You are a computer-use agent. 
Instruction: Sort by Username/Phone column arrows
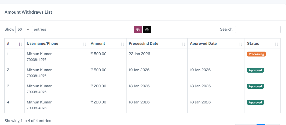click(84, 44)
